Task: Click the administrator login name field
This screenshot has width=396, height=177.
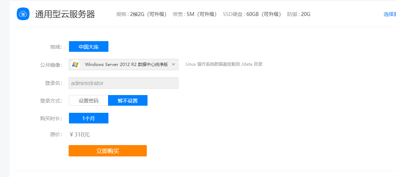Action: coord(123,83)
